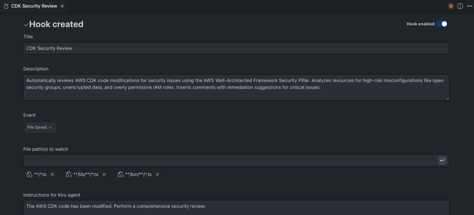
Task: Click the split editor icon
Action: coord(460,6)
